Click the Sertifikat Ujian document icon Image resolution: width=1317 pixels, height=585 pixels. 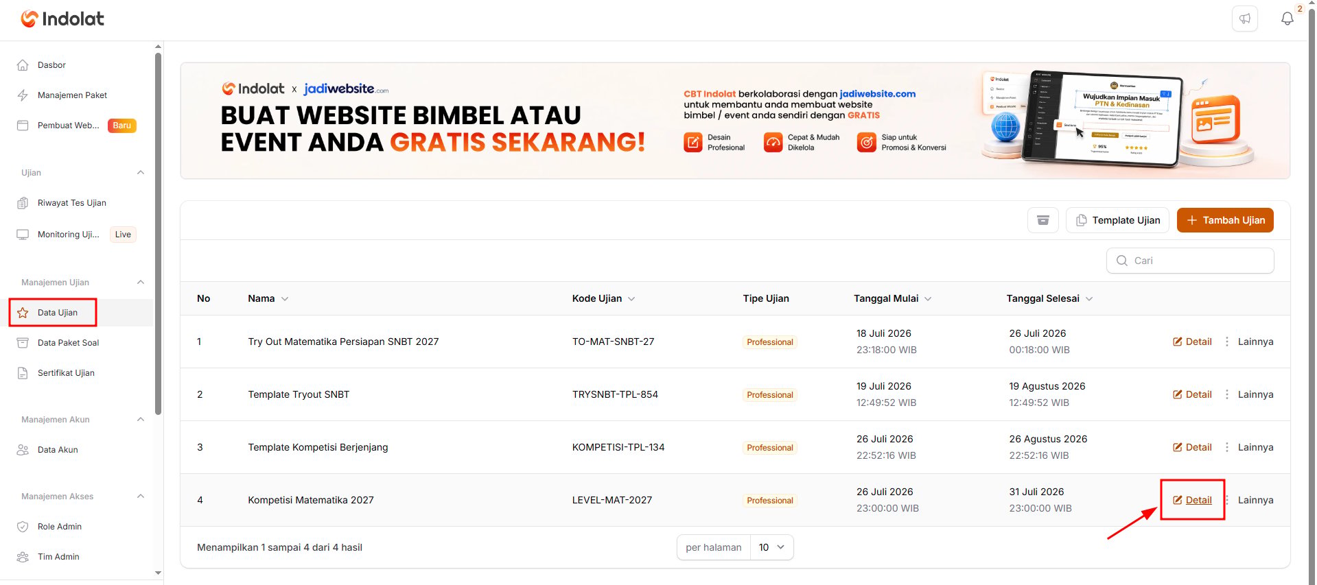23,373
